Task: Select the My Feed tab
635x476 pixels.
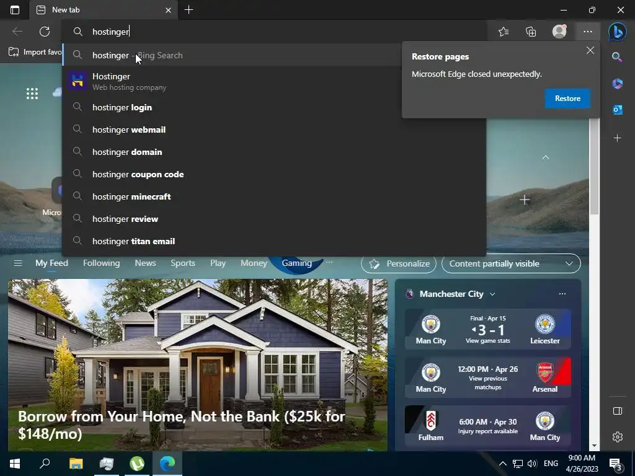Action: point(52,263)
